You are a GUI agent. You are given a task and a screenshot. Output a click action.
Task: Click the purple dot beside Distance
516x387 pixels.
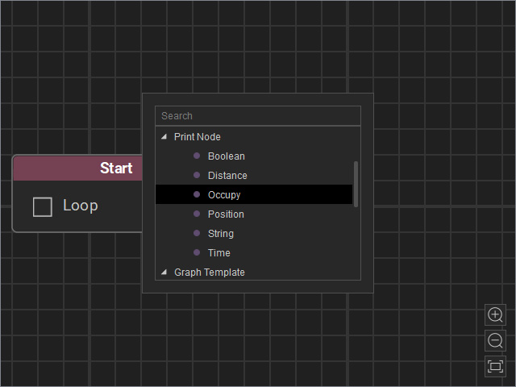coord(197,175)
